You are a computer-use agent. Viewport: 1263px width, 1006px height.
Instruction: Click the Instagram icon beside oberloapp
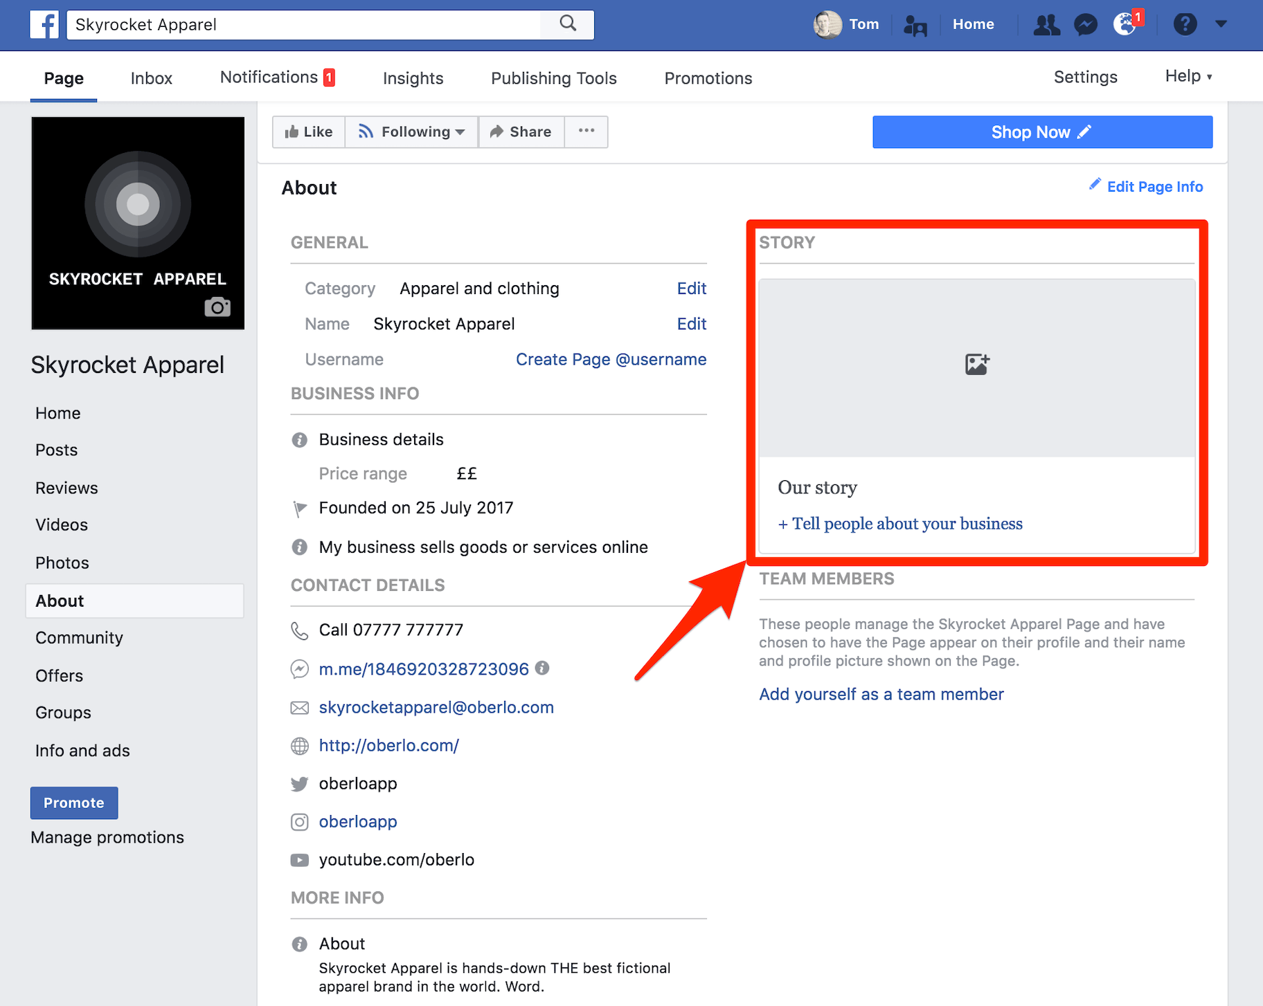click(x=299, y=822)
